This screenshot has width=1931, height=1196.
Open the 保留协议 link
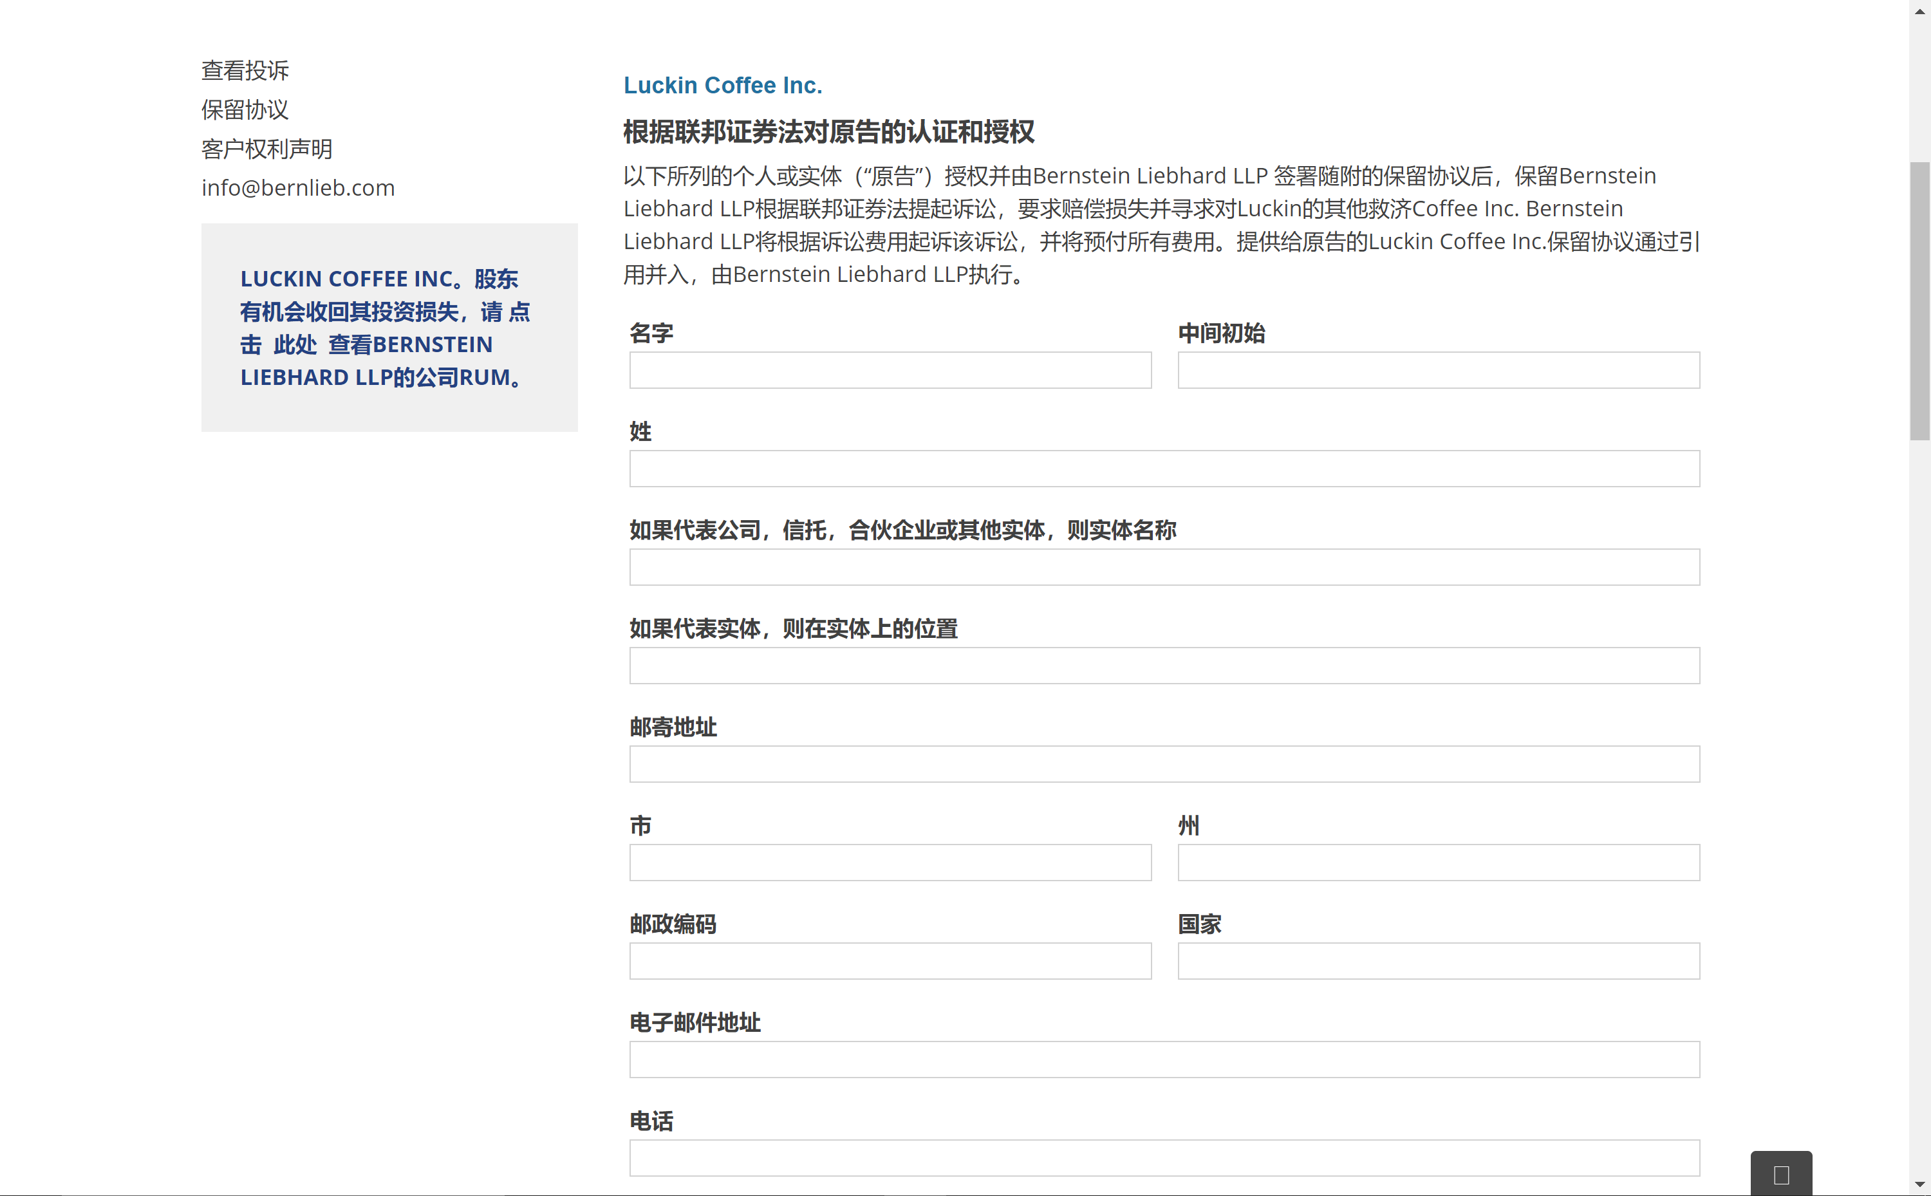(245, 109)
